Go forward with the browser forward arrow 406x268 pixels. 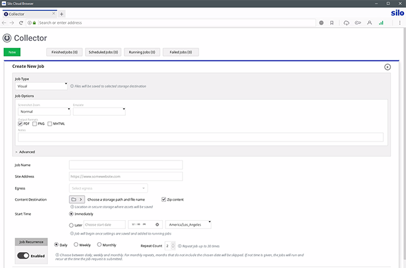pyautogui.click(x=12, y=23)
